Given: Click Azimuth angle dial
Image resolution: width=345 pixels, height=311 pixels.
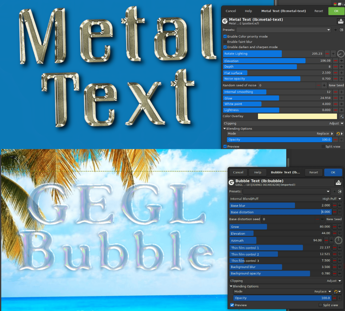Looking at the screenshot, I should [x=338, y=240].
